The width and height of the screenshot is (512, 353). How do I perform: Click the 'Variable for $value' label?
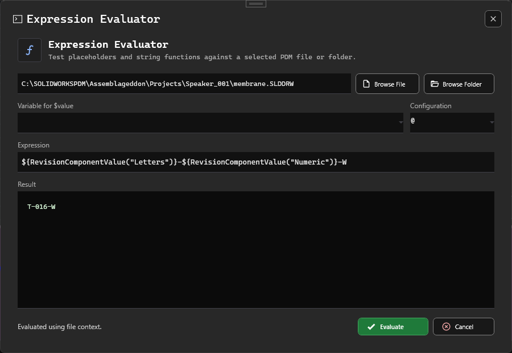46,106
